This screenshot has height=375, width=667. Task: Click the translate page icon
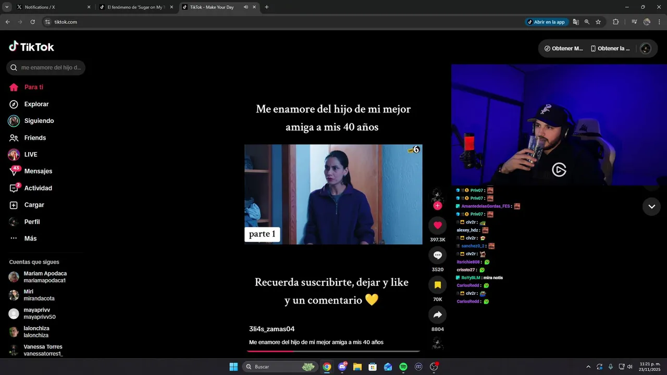click(x=576, y=22)
